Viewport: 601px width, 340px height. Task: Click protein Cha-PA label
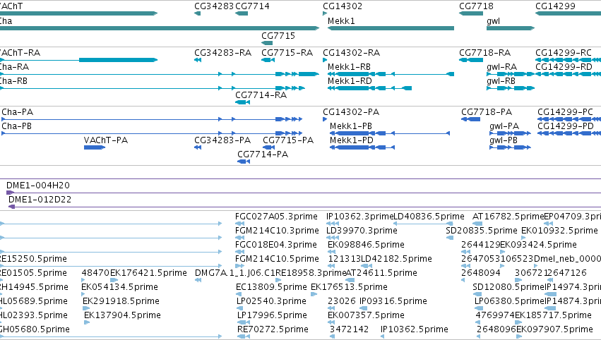tap(17, 112)
